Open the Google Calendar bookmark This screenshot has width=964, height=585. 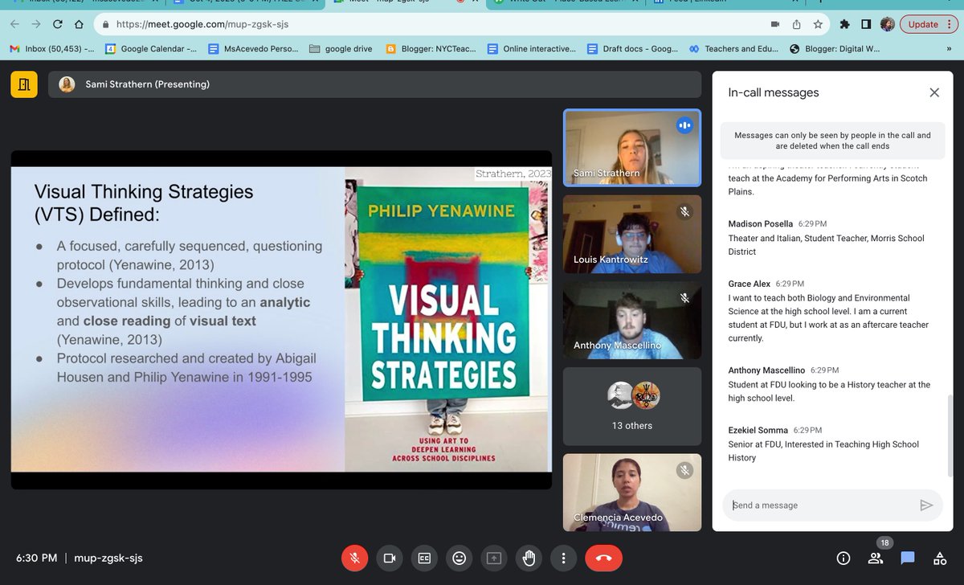point(151,49)
